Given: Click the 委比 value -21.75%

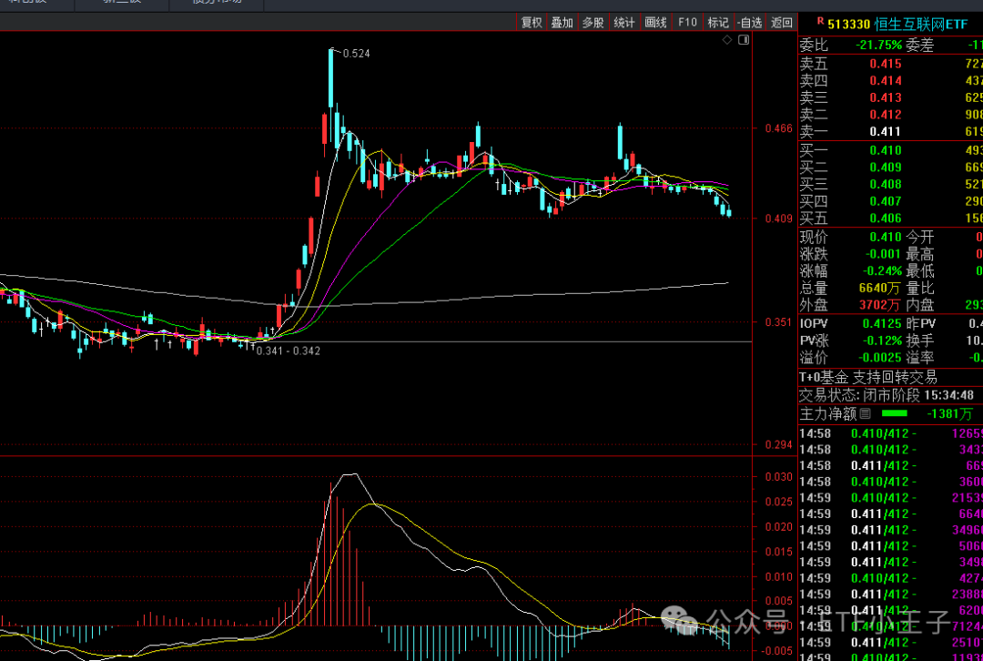Looking at the screenshot, I should [879, 46].
